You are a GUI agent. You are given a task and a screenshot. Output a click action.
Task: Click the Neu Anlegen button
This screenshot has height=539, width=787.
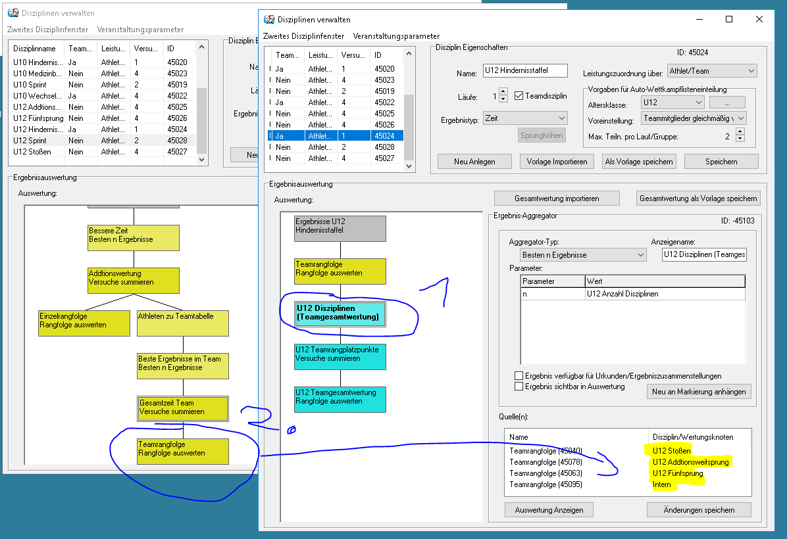pyautogui.click(x=475, y=162)
